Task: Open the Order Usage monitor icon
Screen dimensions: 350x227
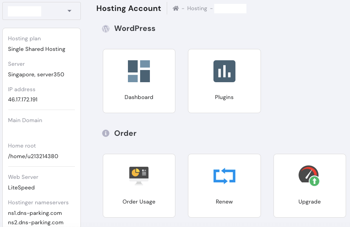Action: pyautogui.click(x=139, y=176)
